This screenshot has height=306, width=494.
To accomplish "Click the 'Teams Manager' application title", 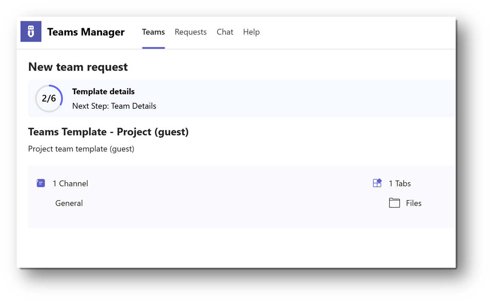I will (x=86, y=32).
